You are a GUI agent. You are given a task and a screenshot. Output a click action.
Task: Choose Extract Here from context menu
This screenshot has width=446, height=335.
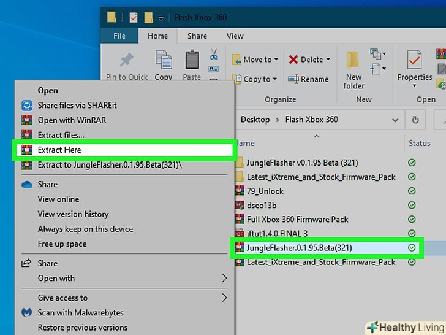coord(59,150)
